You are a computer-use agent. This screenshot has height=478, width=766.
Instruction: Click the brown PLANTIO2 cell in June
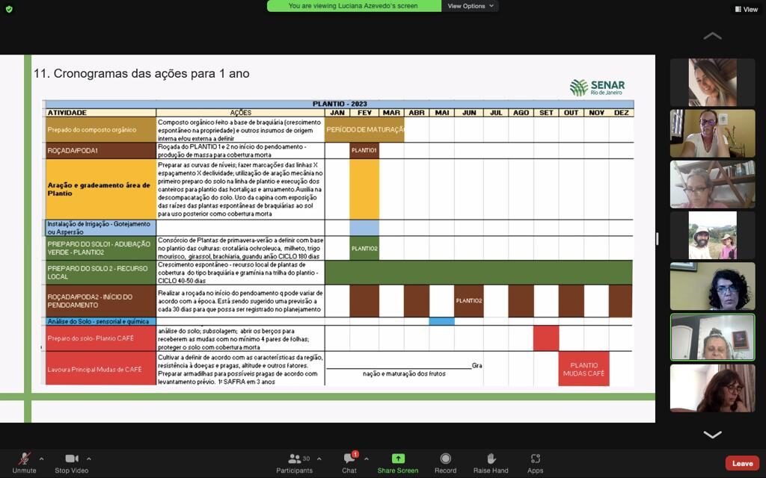click(468, 301)
